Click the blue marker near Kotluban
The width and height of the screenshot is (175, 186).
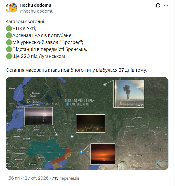click(x=82, y=152)
